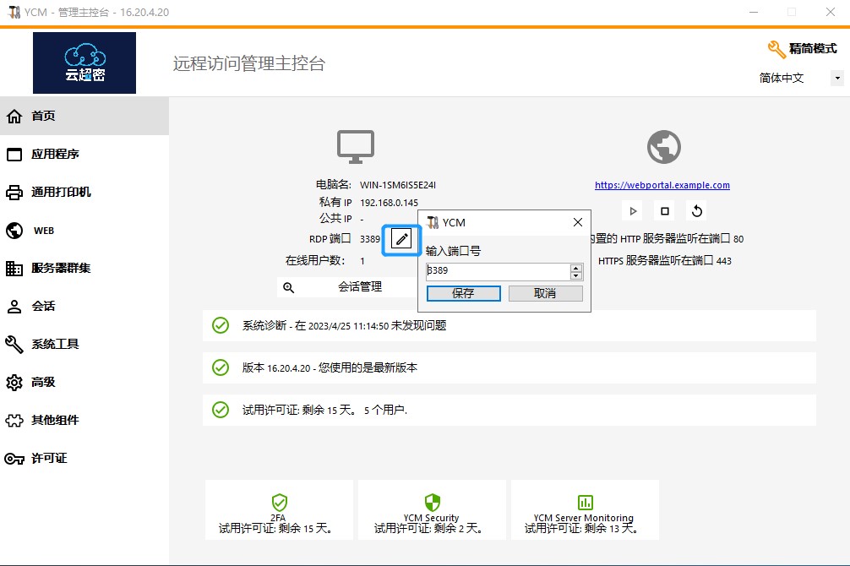Image resolution: width=850 pixels, height=566 pixels.
Task: Click YCM Server Monitoring 剩余 13 天 text
Action: (x=581, y=528)
